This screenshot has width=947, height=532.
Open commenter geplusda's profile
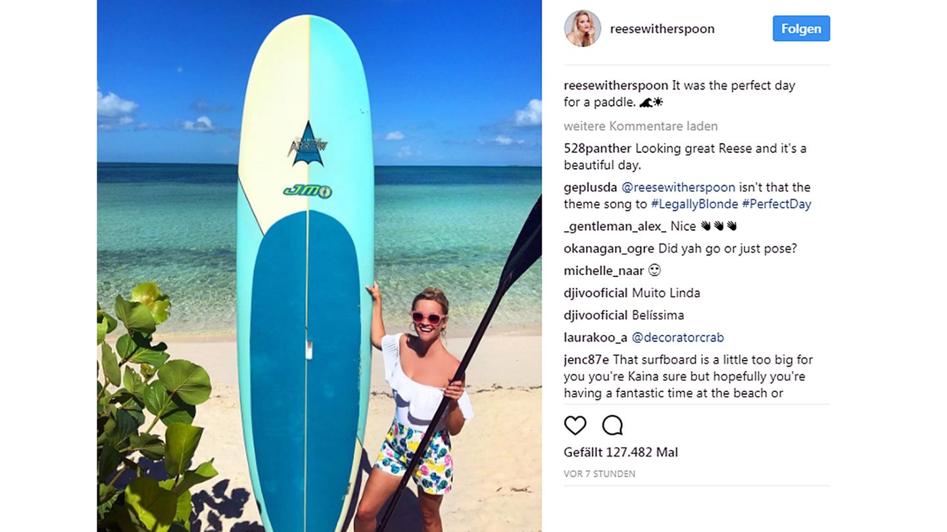pyautogui.click(x=591, y=188)
